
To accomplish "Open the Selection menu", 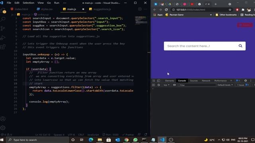I will point(28,3).
